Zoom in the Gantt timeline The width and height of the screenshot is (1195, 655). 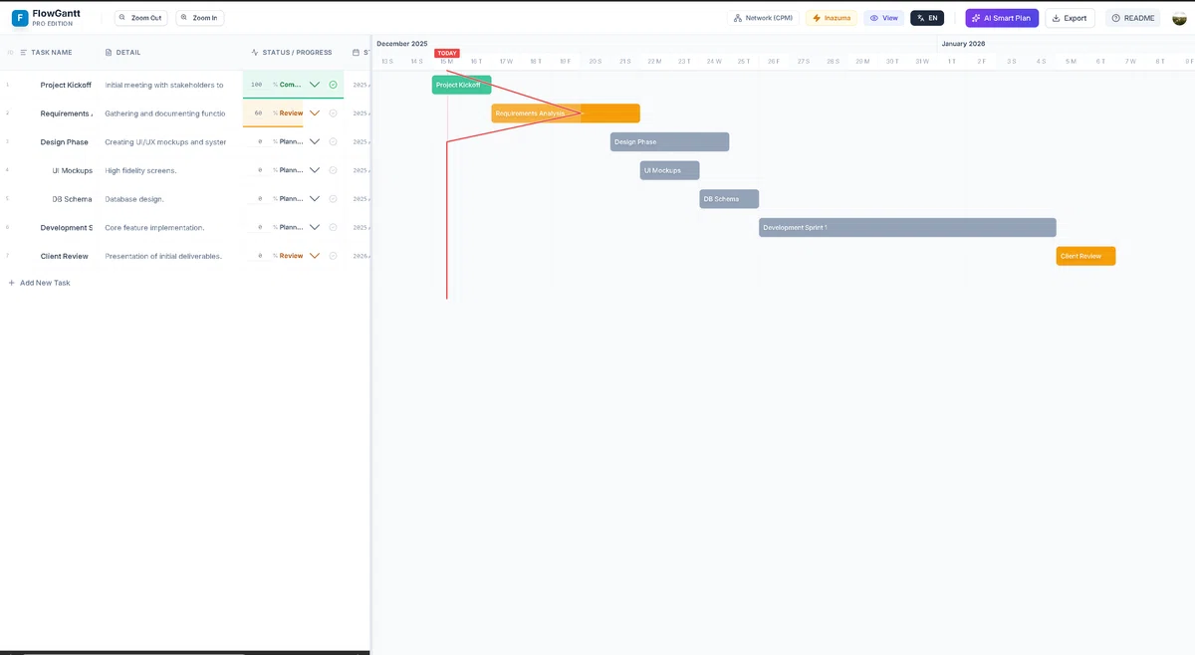(x=200, y=18)
